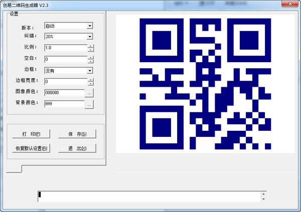
Task: Click the 纠错： label
Action: [30, 36]
